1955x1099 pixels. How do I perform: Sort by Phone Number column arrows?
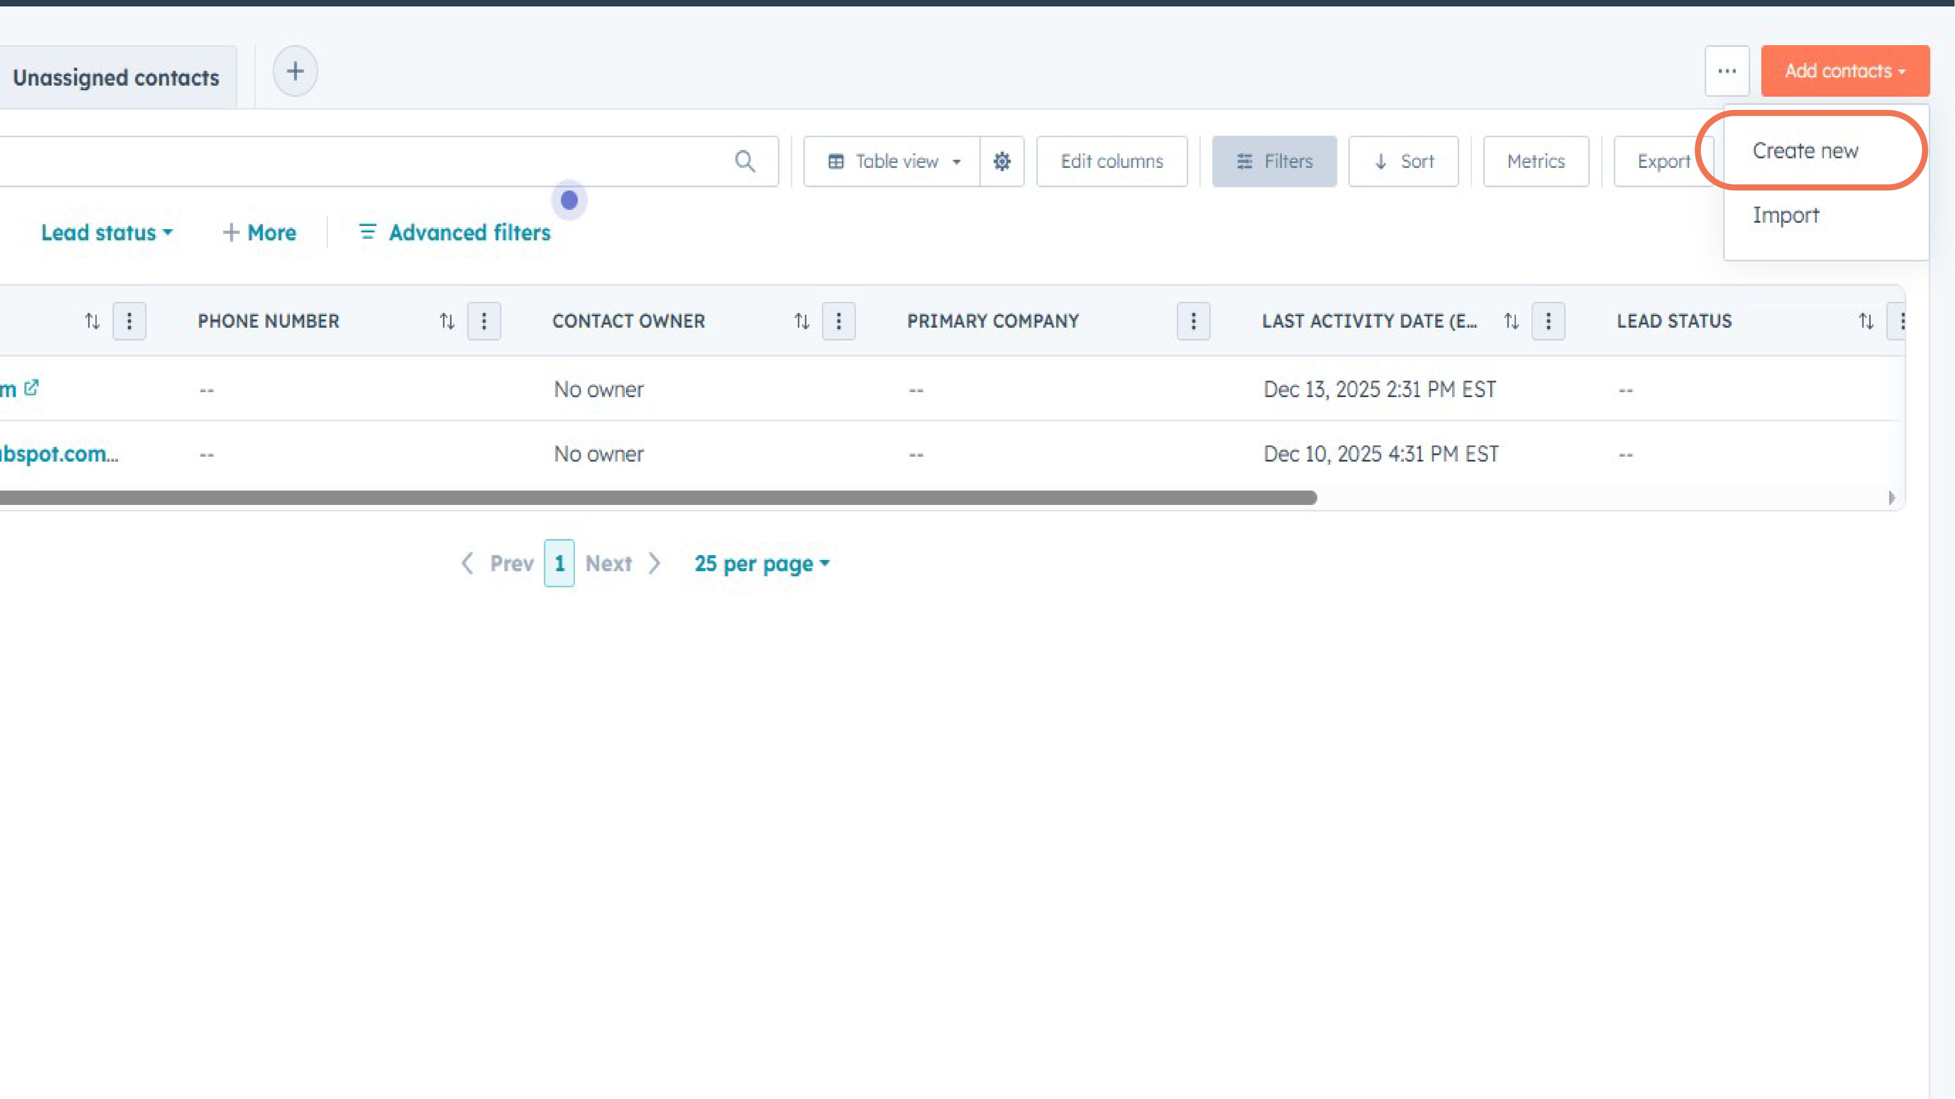point(447,321)
